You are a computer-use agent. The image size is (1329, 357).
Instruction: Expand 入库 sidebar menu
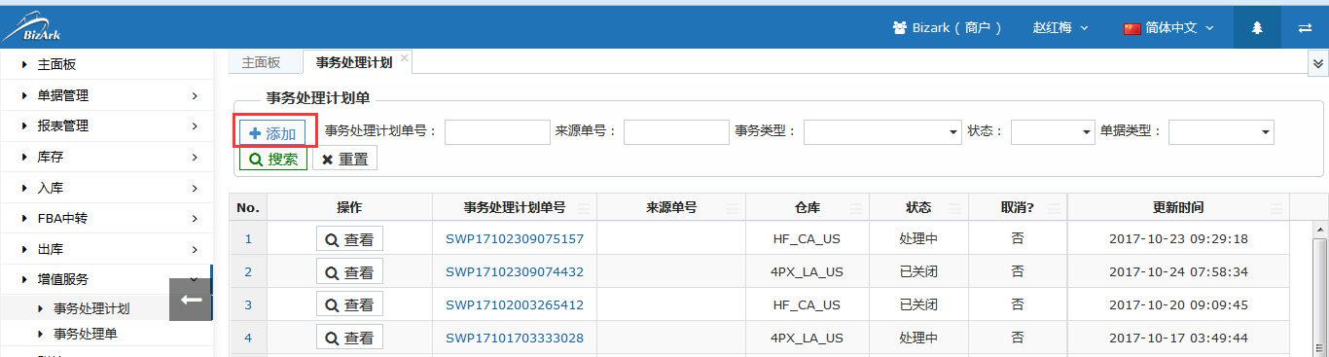pos(106,188)
